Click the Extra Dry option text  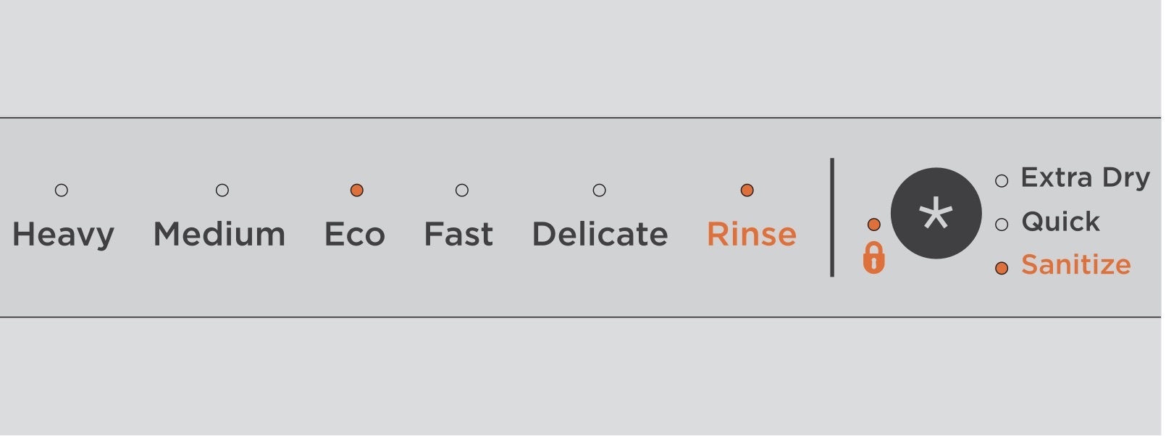(1085, 177)
